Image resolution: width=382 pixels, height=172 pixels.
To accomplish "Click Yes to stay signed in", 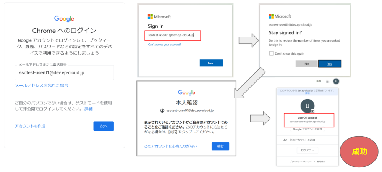I will click(x=329, y=64).
